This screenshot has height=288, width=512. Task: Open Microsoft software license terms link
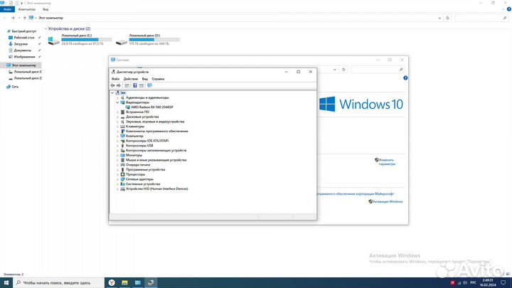click(355, 194)
